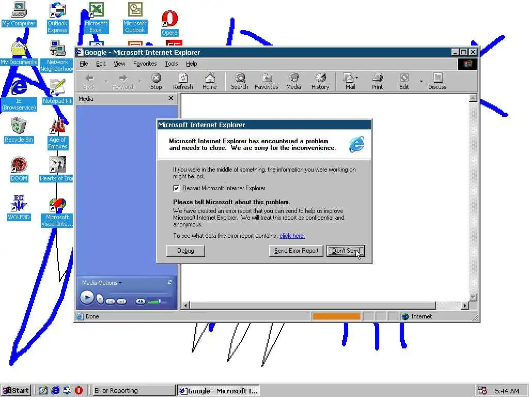
Task: Open the Tools menu
Action: pyautogui.click(x=172, y=64)
